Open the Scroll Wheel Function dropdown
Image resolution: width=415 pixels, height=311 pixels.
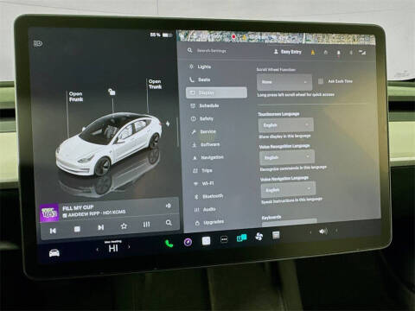click(284, 82)
